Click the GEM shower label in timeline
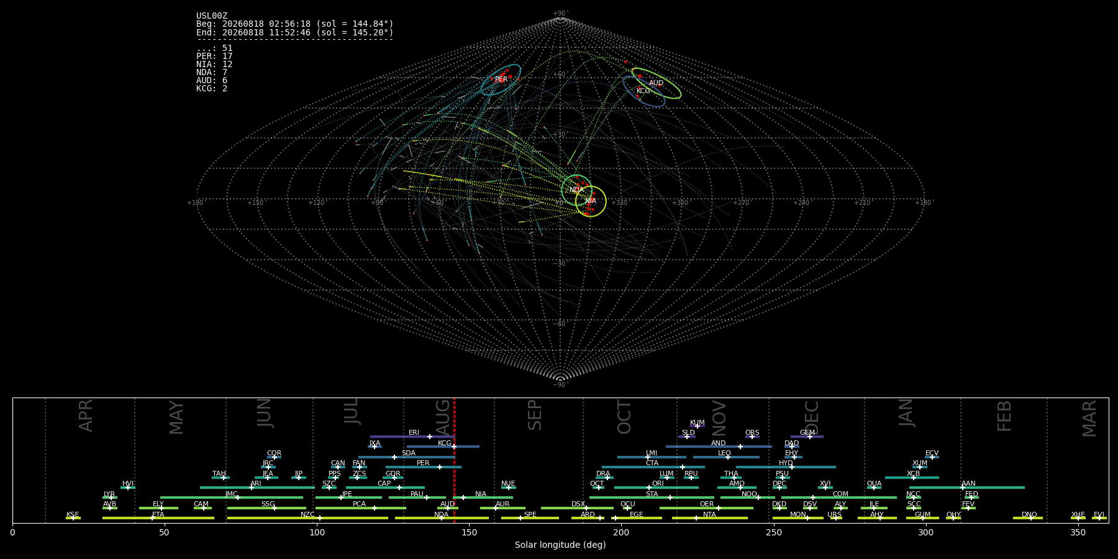Screen dimensions: 1118x559 (807, 433)
